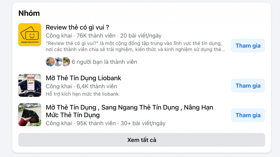This screenshot has height=157, width=280.
Task: Open the yellow Review thẻ group icon
Action: coord(30,35)
